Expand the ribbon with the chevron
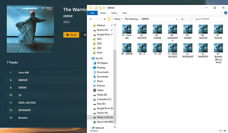The width and height of the screenshot is (228, 133). (x=221, y=13)
